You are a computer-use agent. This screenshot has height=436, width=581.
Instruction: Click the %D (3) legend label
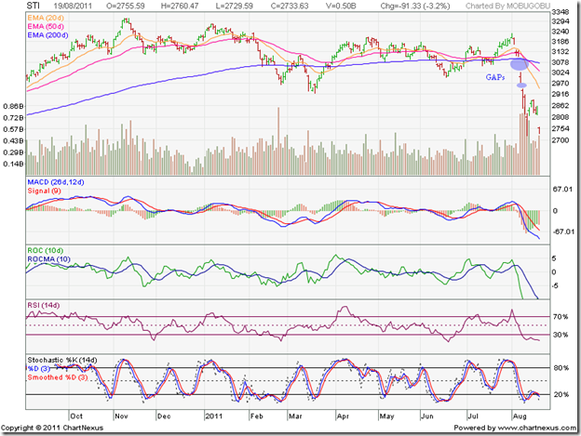coord(39,369)
